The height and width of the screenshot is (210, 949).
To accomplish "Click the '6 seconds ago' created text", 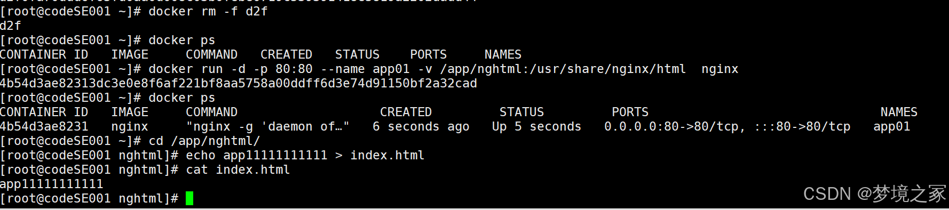I will (421, 127).
